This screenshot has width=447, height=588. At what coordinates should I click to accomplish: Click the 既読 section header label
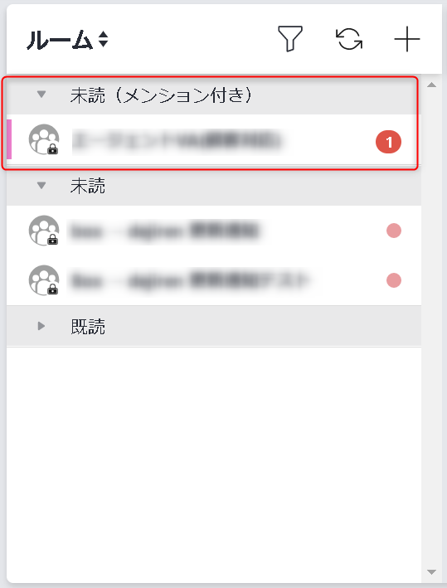click(88, 326)
